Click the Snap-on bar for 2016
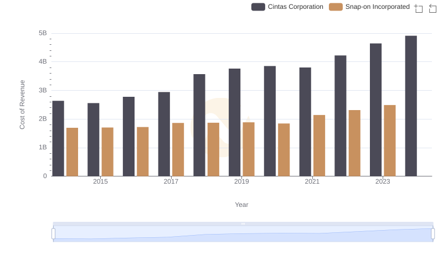This screenshot has width=443, height=255. [143, 152]
